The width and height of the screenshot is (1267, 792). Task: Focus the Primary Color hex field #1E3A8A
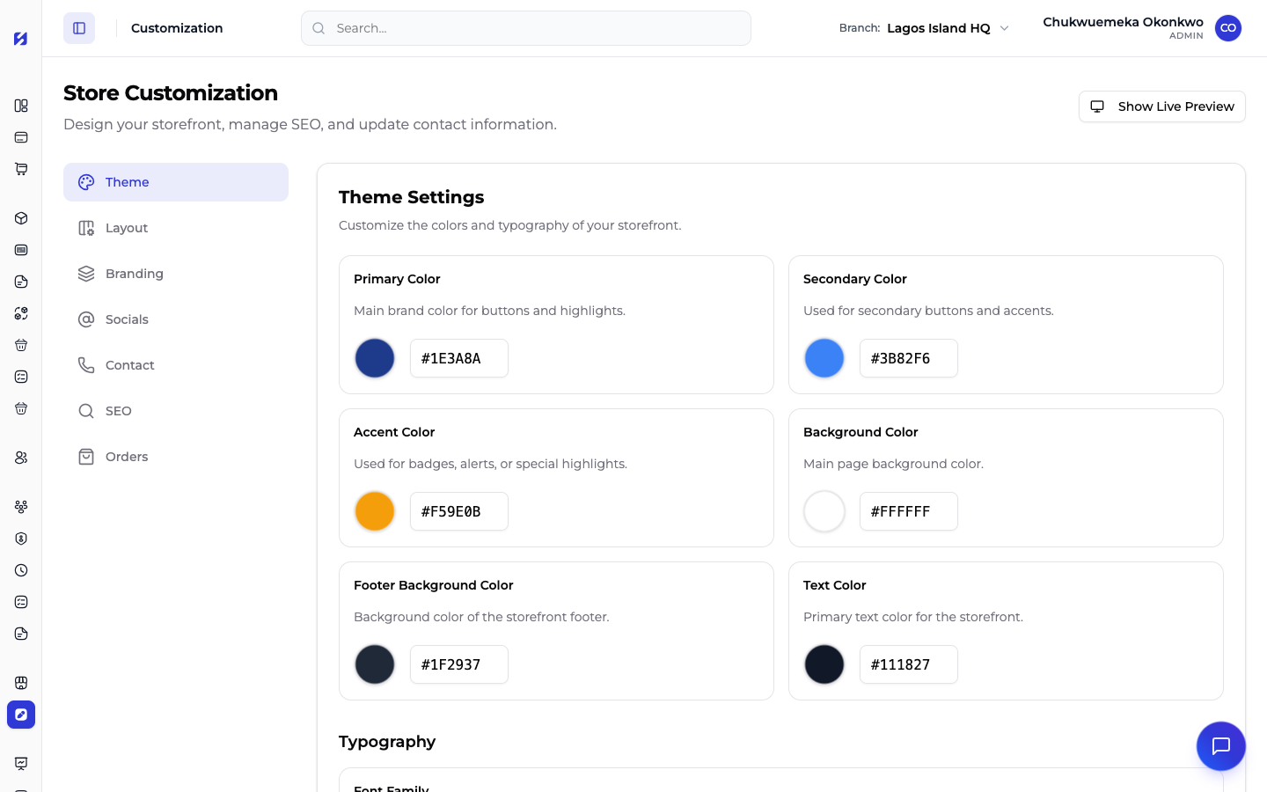pyautogui.click(x=459, y=358)
